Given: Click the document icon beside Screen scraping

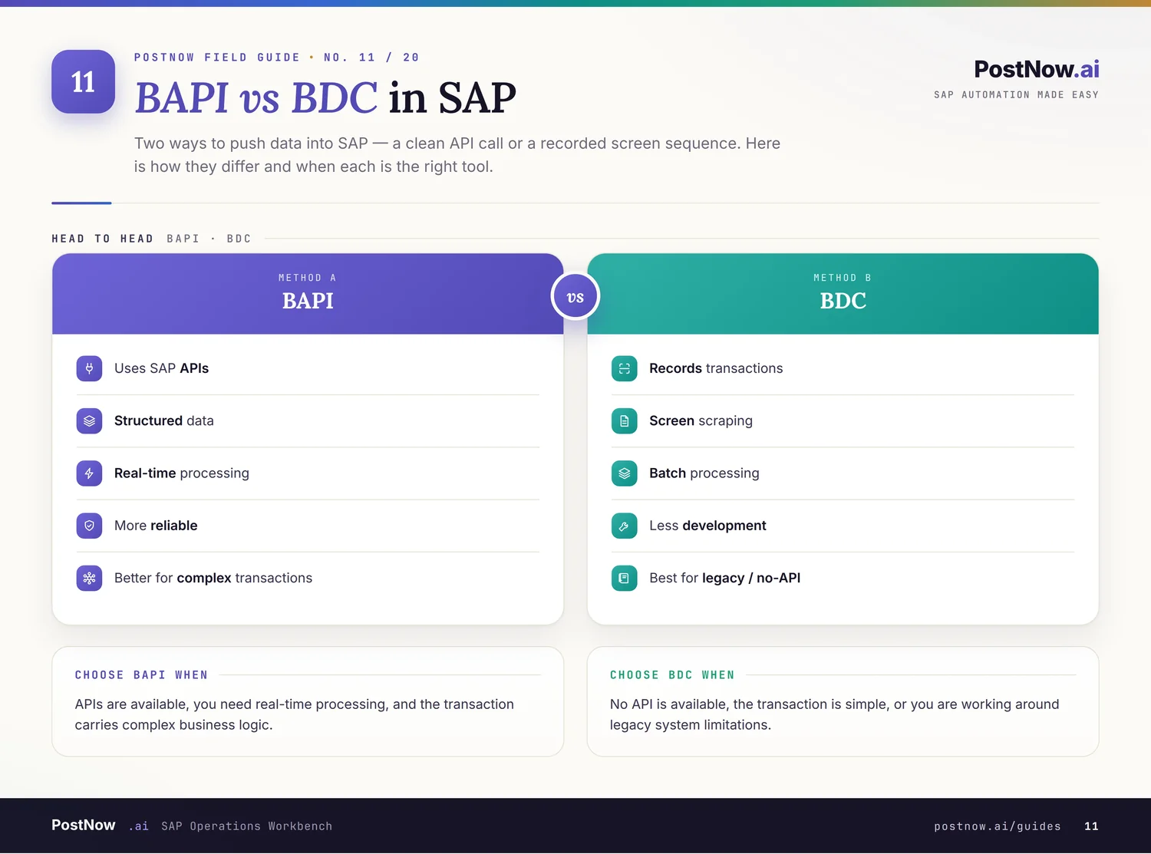Looking at the screenshot, I should point(624,420).
